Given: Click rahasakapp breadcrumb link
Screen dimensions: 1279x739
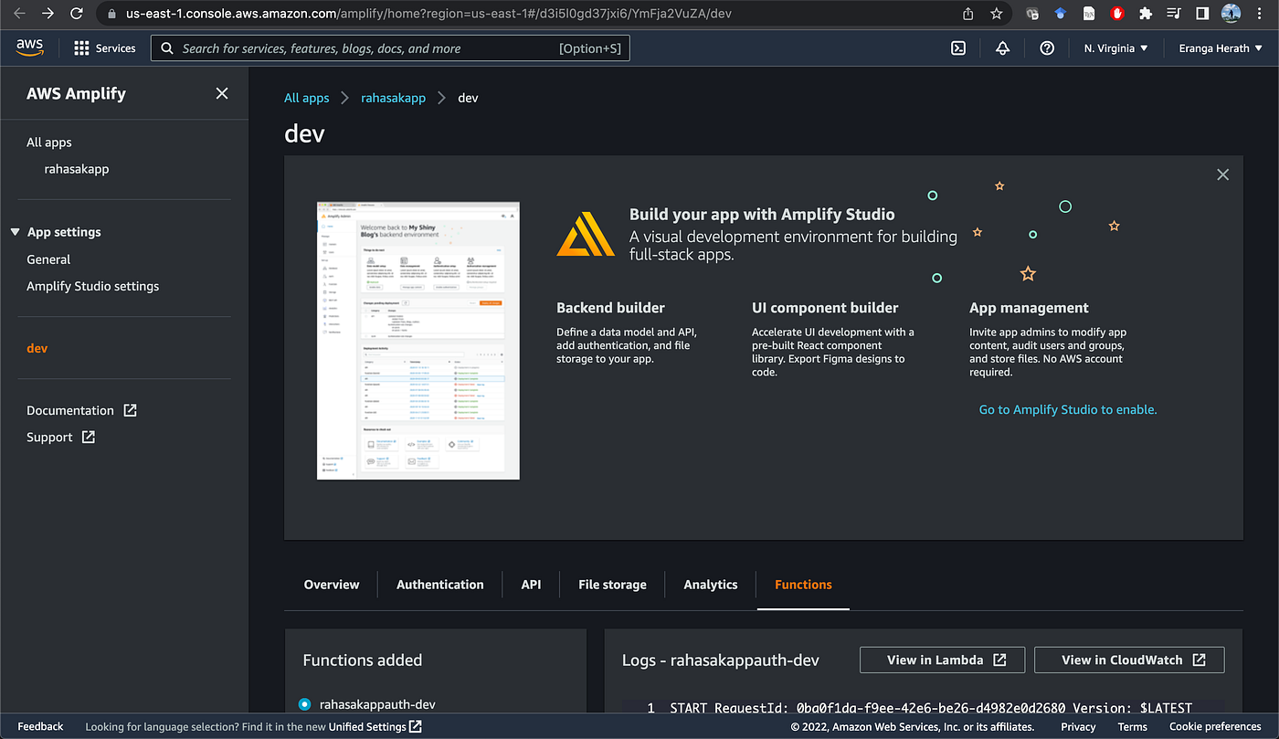Looking at the screenshot, I should (394, 98).
